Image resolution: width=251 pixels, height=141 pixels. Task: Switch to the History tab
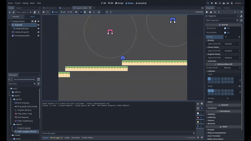click(227, 8)
